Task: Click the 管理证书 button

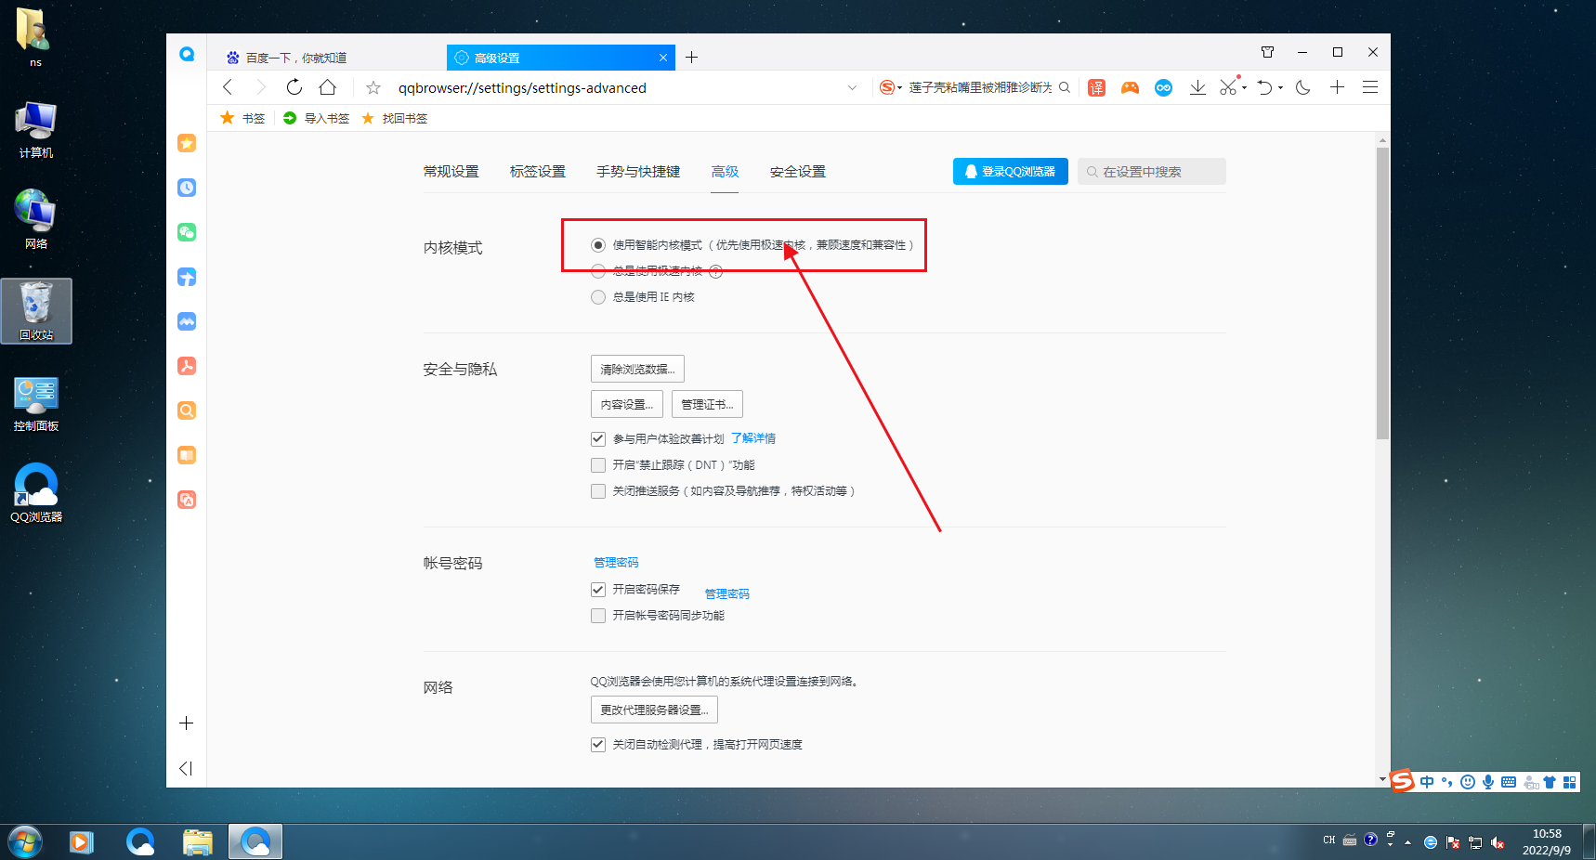Action: tap(707, 404)
